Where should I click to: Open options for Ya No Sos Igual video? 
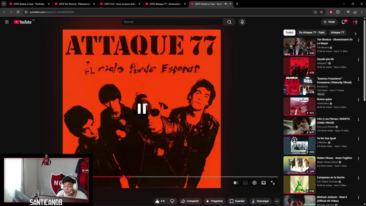point(358,139)
